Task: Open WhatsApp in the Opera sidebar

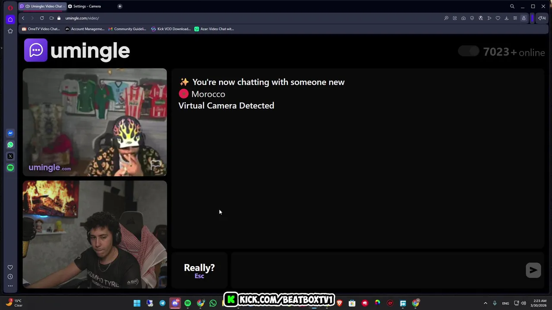Action: [10, 145]
